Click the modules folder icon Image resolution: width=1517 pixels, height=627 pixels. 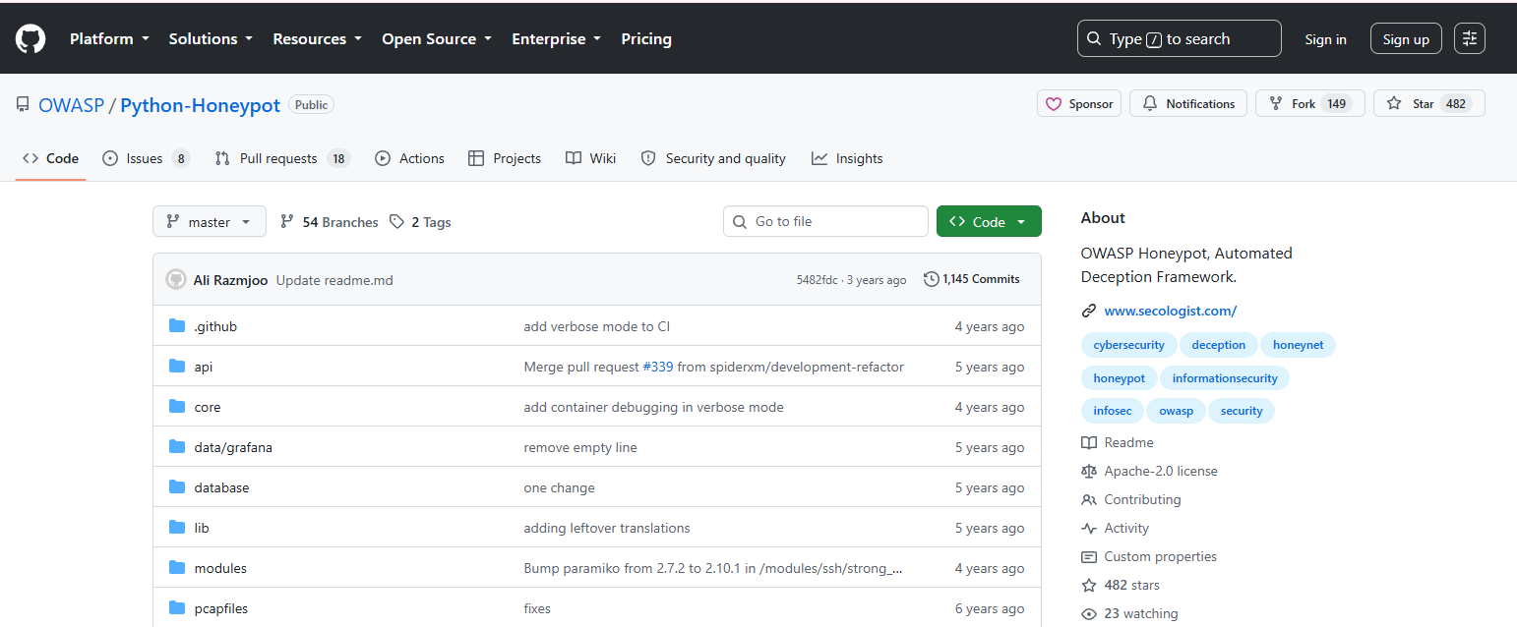177,568
